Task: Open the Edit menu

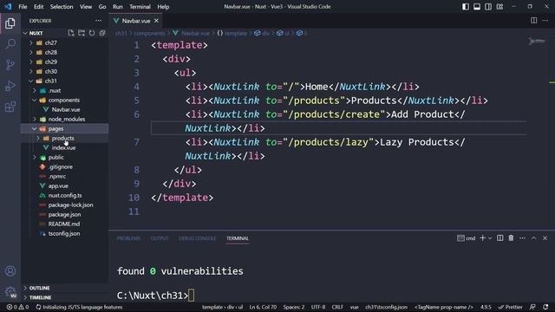Action: 38,6
